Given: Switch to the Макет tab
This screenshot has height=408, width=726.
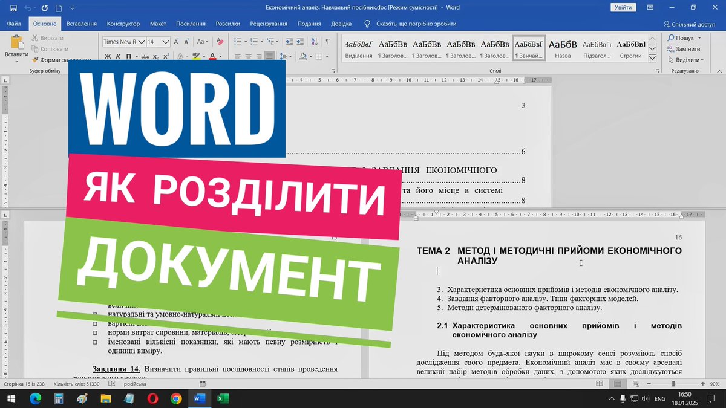Looking at the screenshot, I should pyautogui.click(x=158, y=24).
